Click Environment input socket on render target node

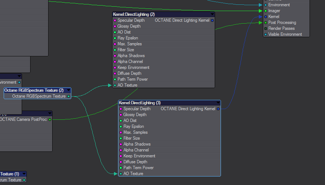coord(266,5)
